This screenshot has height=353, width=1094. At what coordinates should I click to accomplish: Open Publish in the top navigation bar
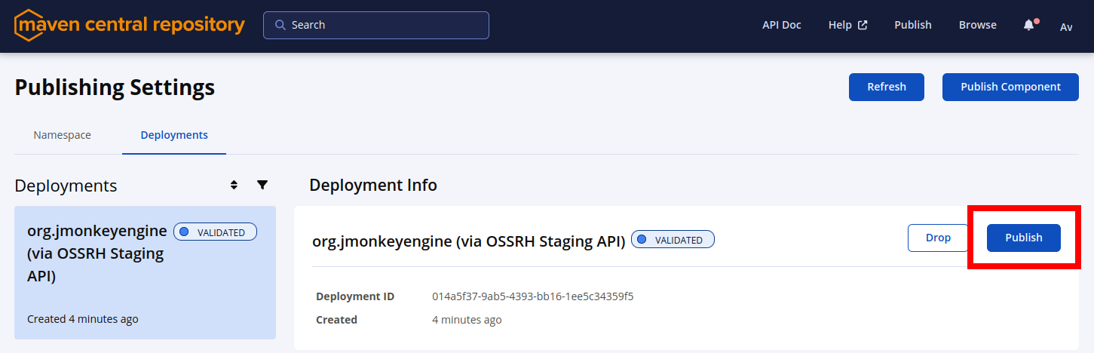point(912,25)
